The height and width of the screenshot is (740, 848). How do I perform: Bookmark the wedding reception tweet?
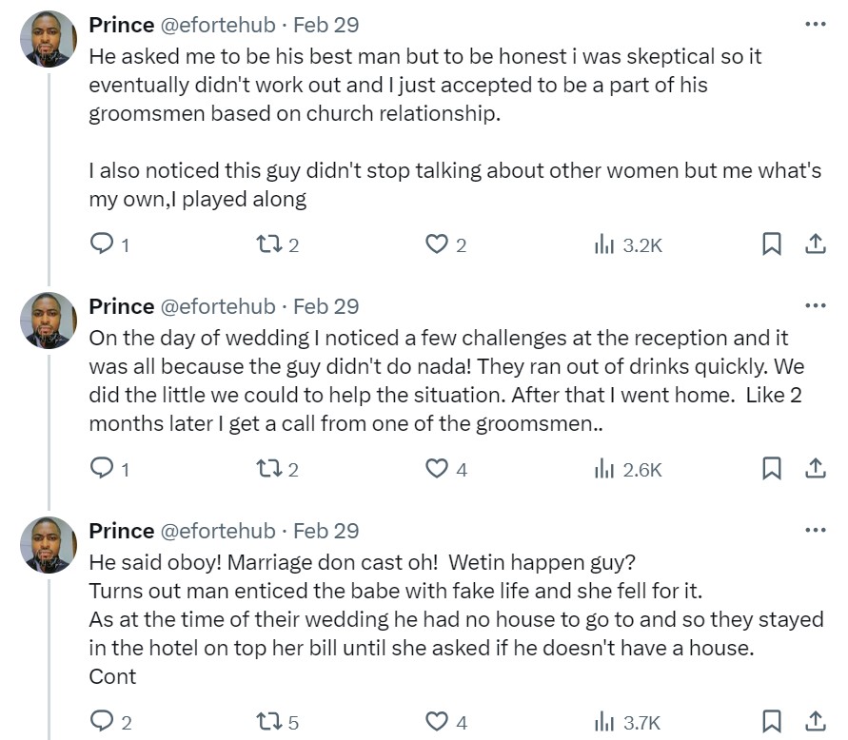772,469
